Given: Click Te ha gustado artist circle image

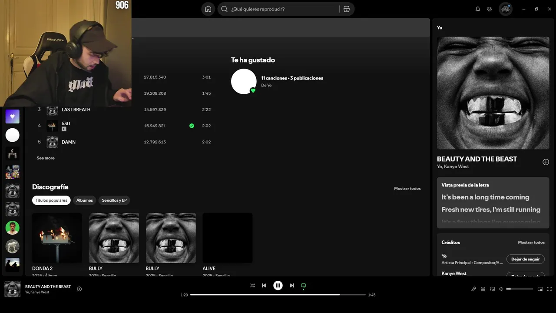Looking at the screenshot, I should point(244,81).
